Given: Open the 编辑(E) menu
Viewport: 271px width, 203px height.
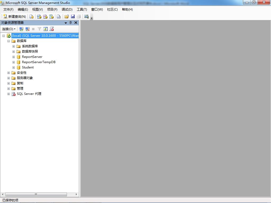Looking at the screenshot, I should tap(23, 10).
